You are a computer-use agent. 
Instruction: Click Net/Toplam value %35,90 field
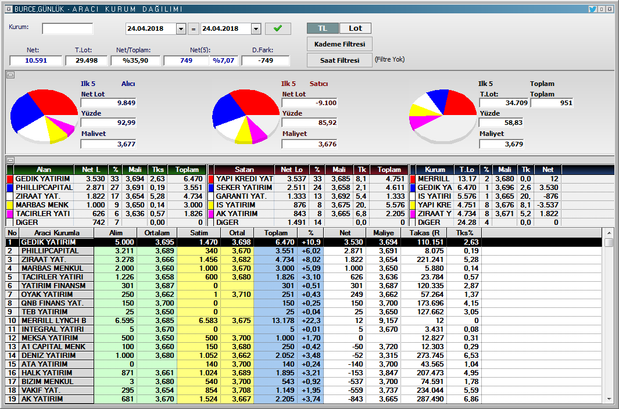point(135,60)
